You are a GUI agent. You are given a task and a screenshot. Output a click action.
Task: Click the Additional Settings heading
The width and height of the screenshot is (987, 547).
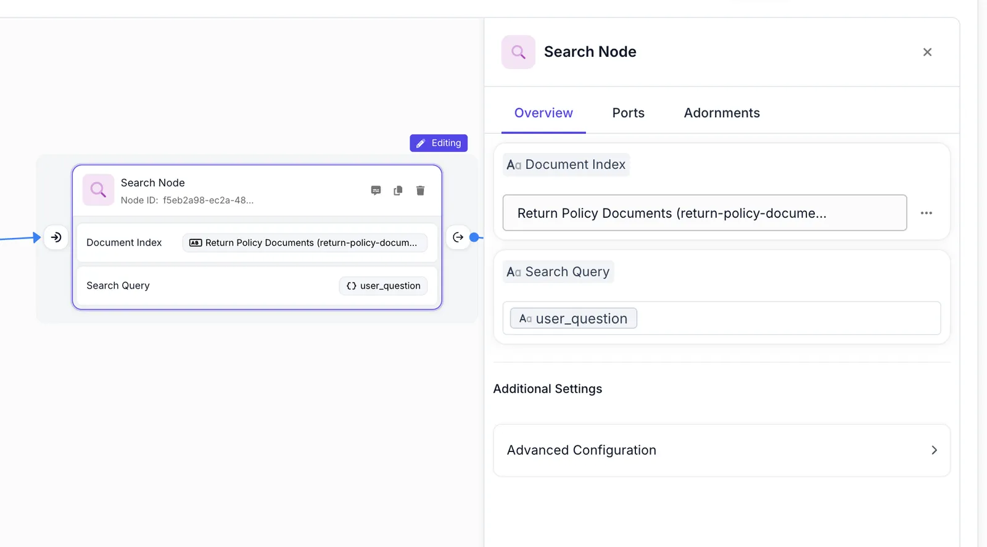click(x=548, y=389)
